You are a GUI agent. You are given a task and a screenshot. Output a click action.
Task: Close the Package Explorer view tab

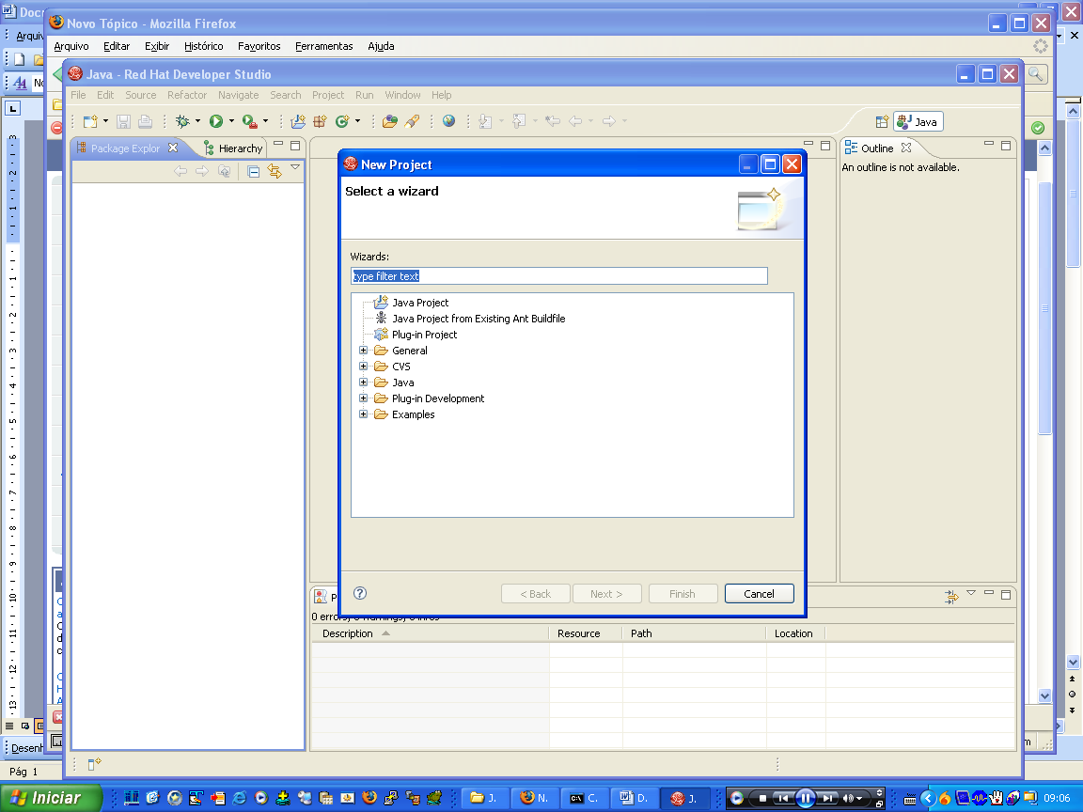[173, 148]
